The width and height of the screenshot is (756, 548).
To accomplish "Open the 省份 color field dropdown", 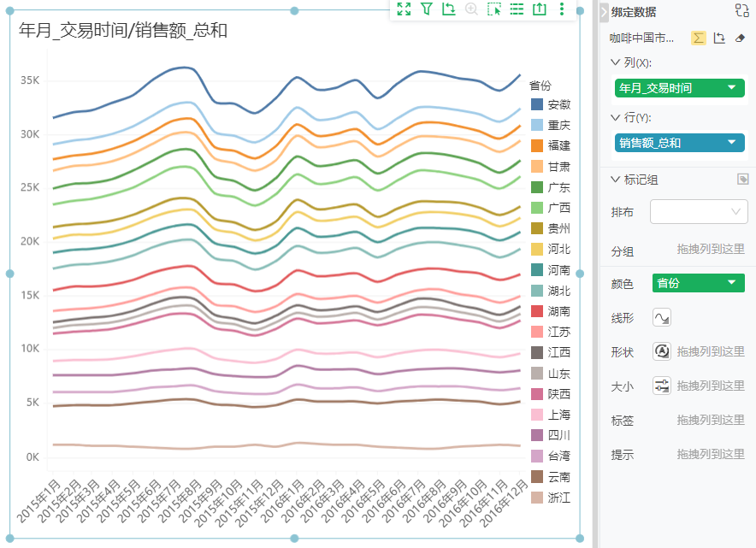I will (732, 283).
